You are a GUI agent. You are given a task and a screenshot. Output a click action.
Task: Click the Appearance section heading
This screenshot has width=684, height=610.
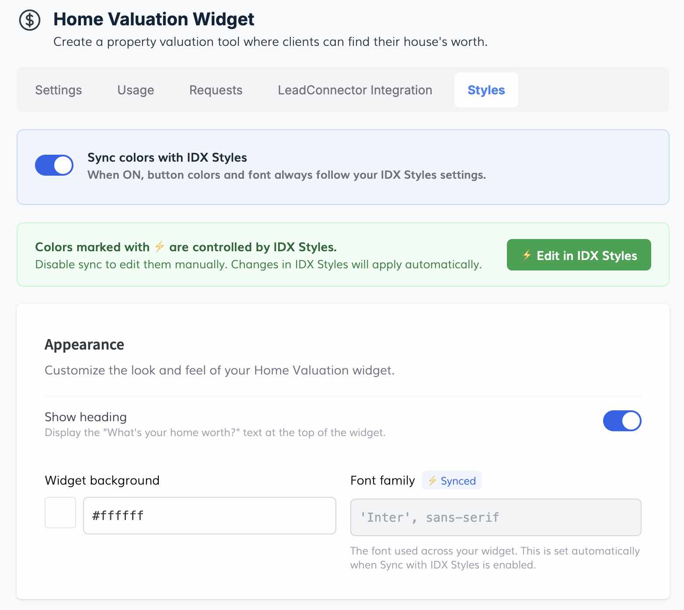84,345
